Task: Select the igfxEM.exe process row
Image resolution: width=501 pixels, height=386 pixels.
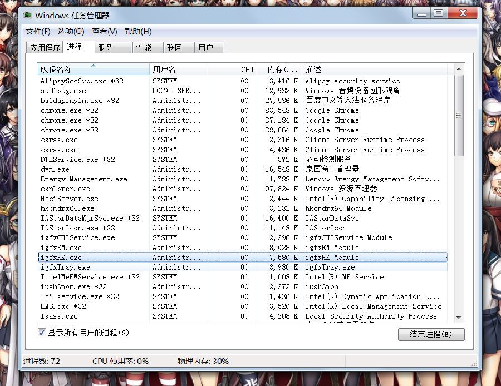Action: pyautogui.click(x=243, y=248)
